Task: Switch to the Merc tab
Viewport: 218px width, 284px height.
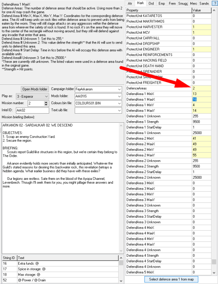Action: 193,3
